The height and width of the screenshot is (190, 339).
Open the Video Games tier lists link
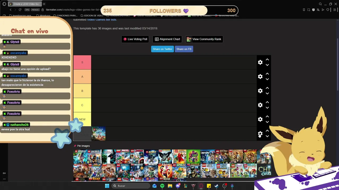click(x=102, y=20)
